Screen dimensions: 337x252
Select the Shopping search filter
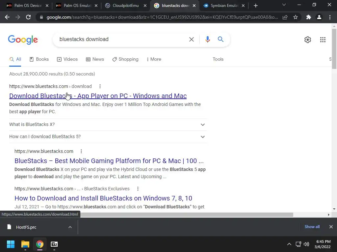click(125, 59)
